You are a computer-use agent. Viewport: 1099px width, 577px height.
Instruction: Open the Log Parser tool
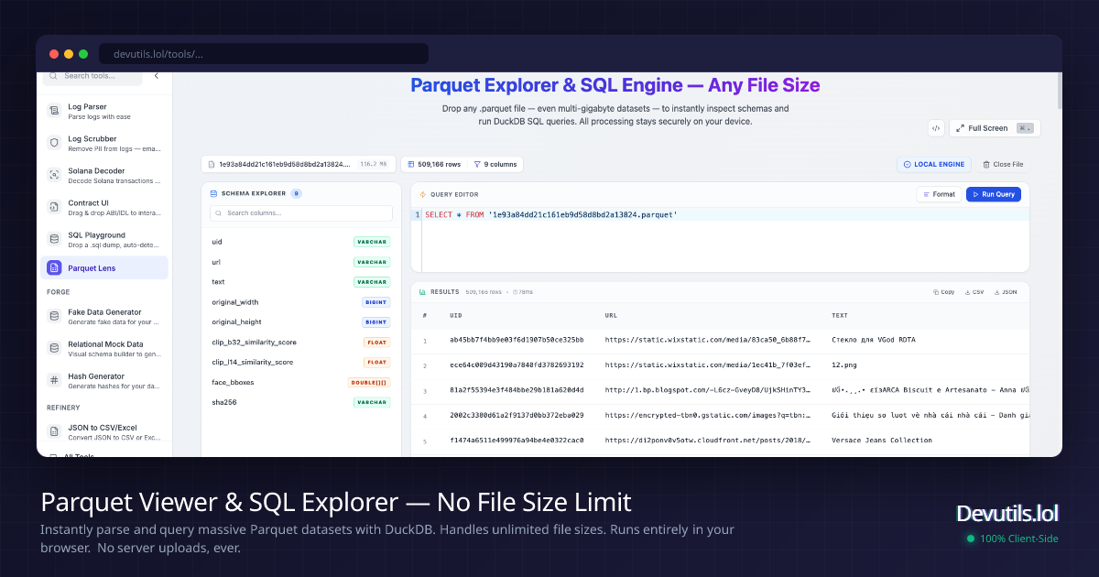[x=105, y=112]
